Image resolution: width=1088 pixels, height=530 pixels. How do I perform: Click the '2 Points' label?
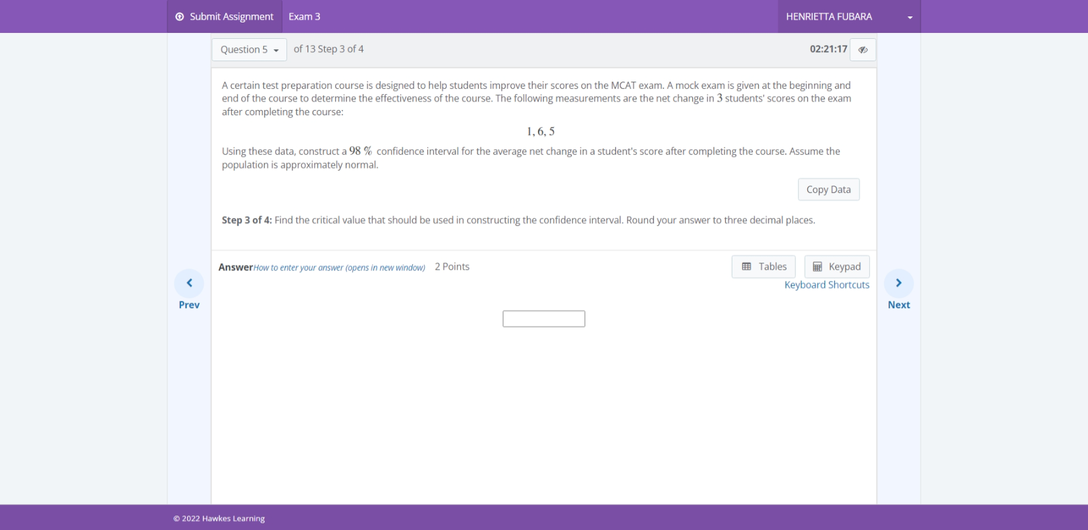point(452,267)
